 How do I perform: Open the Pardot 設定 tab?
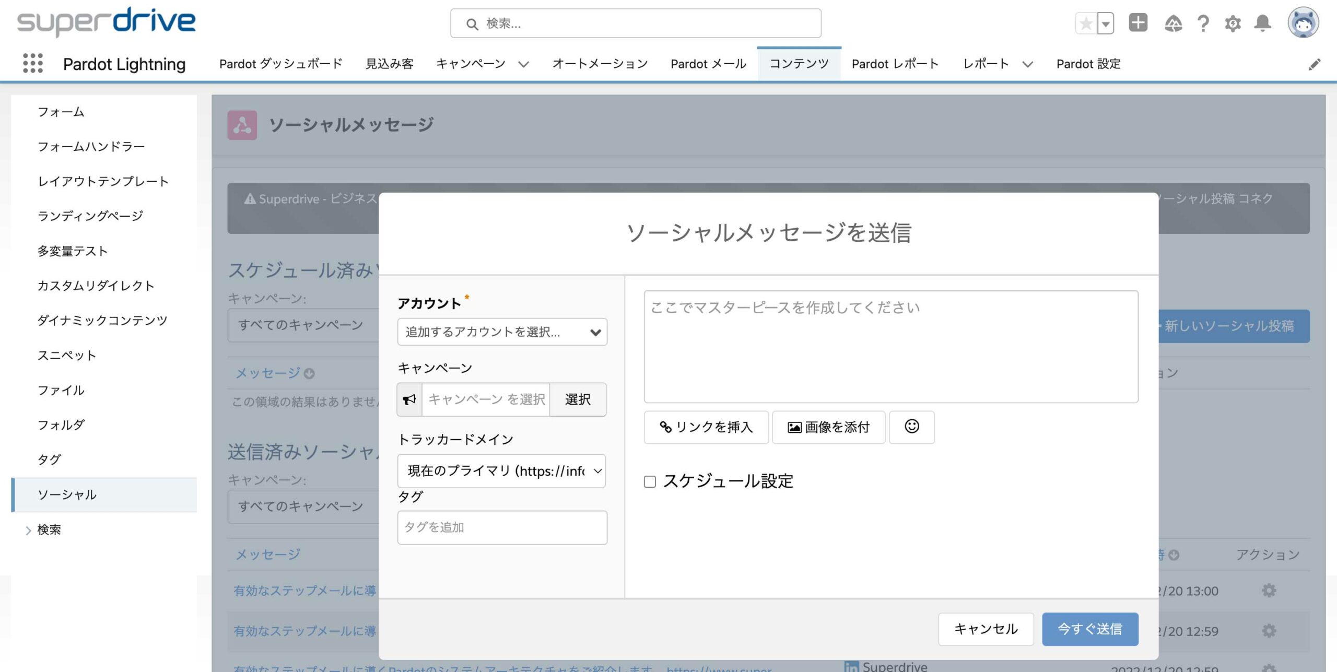point(1088,64)
